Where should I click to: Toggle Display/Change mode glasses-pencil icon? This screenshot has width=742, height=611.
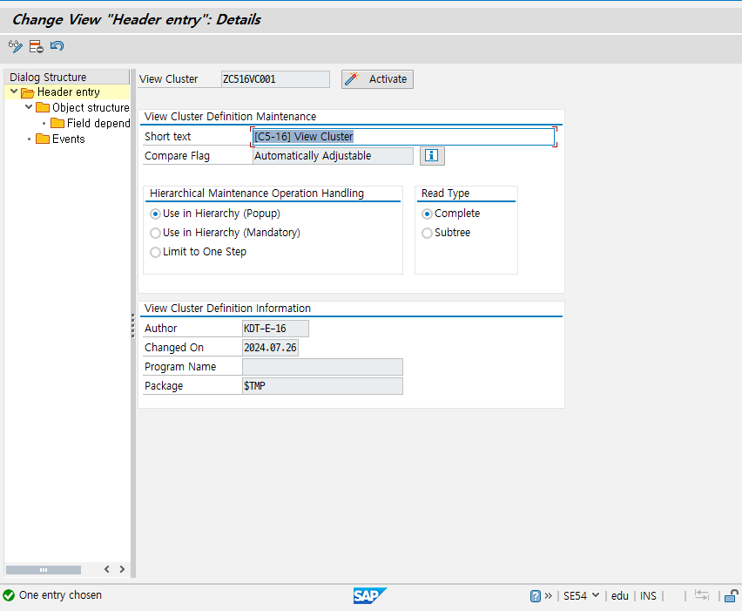(x=15, y=46)
